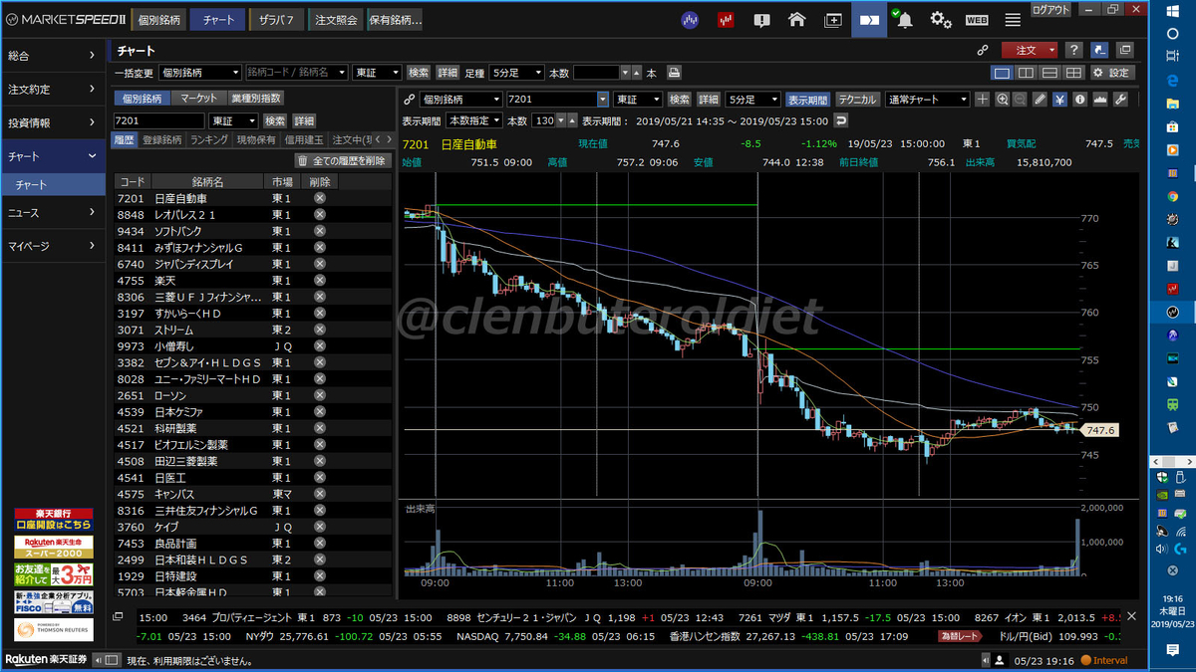Select four-pane grid chart layout
The height and width of the screenshot is (672, 1196).
(x=1073, y=73)
